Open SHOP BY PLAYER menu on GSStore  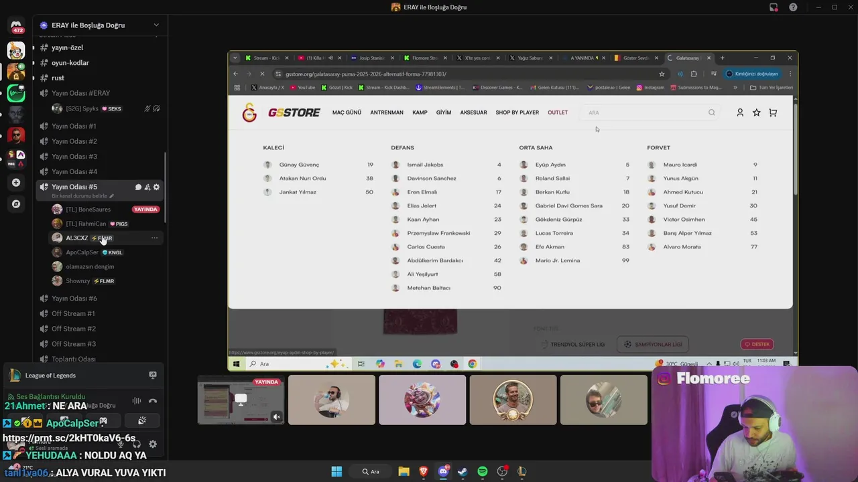click(517, 112)
